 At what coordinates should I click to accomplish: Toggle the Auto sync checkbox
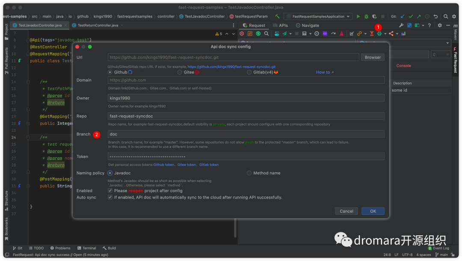[110, 197]
